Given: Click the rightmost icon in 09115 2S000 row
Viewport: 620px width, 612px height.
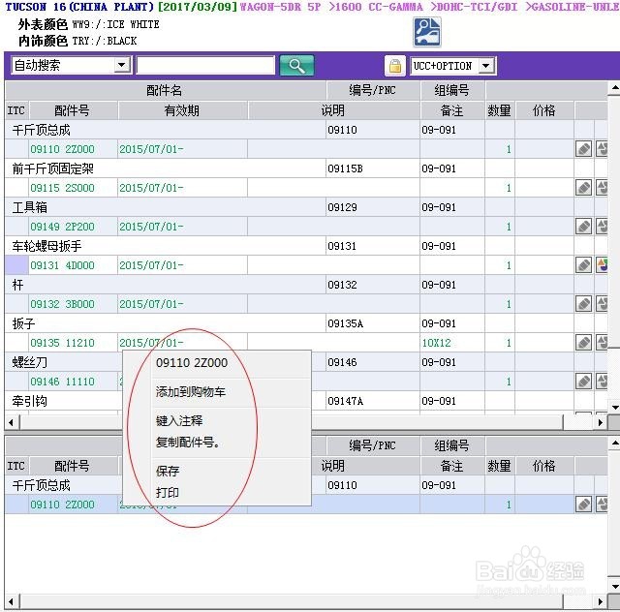Looking at the screenshot, I should (602, 188).
